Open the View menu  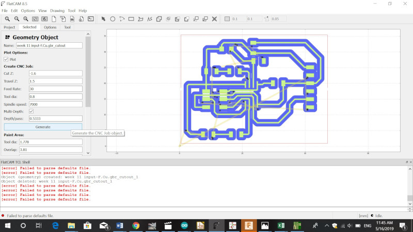[x=42, y=11]
